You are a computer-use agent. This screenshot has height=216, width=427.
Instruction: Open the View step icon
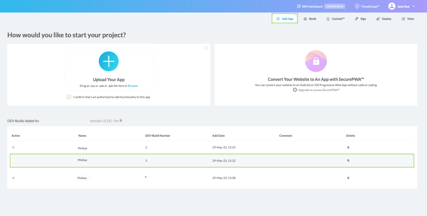[403, 19]
